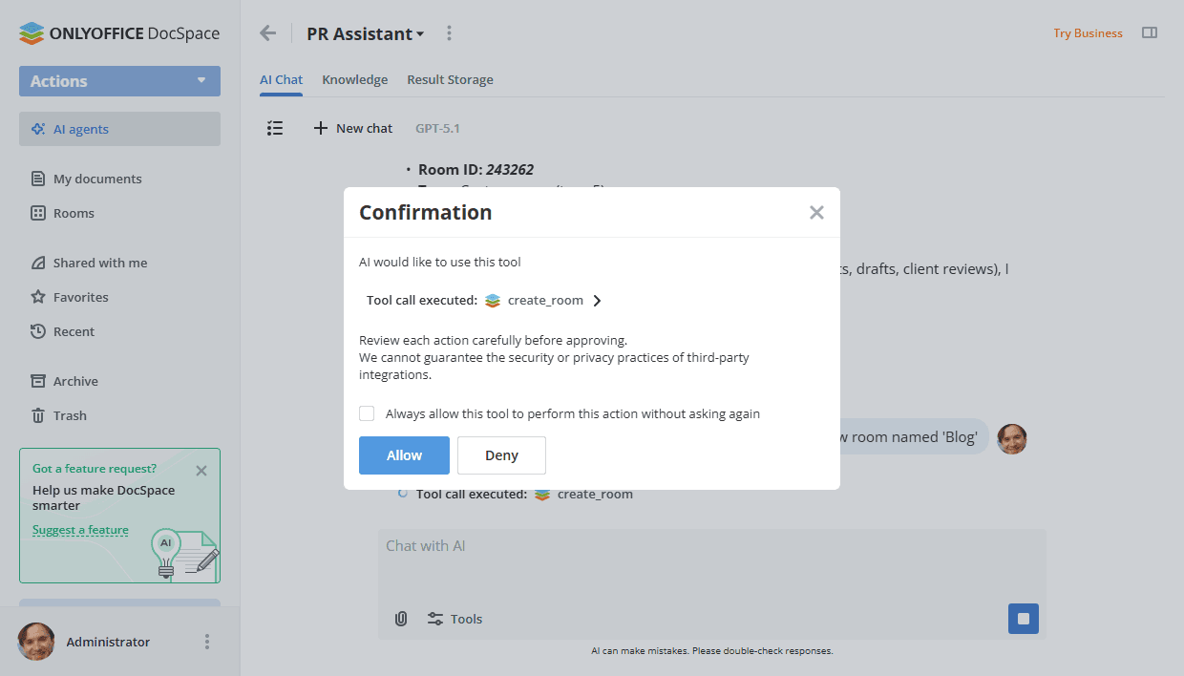The width and height of the screenshot is (1184, 676).
Task: Open the three-dot menu beside PR Assistant
Action: 449,33
